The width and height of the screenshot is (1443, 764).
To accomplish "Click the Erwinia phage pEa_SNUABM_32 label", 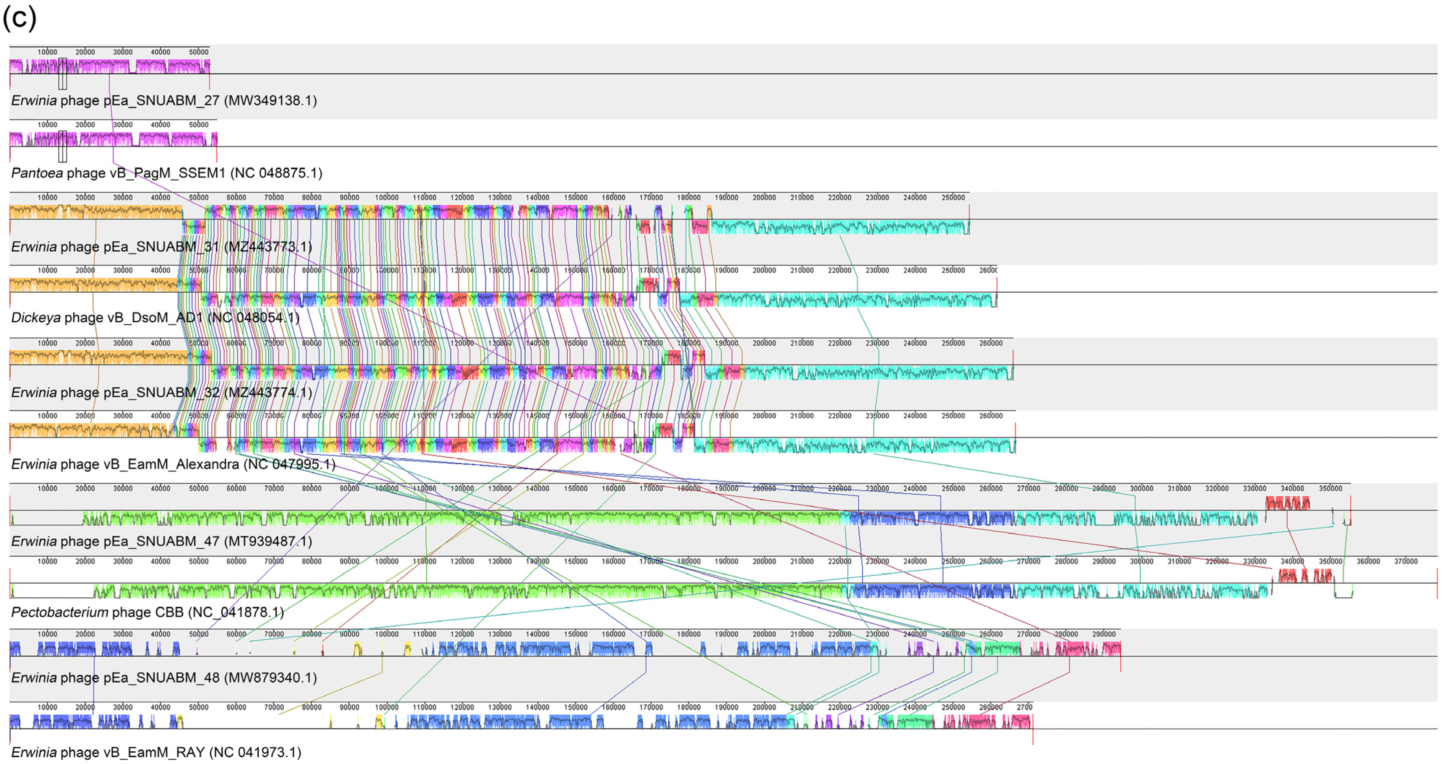I will [x=161, y=393].
